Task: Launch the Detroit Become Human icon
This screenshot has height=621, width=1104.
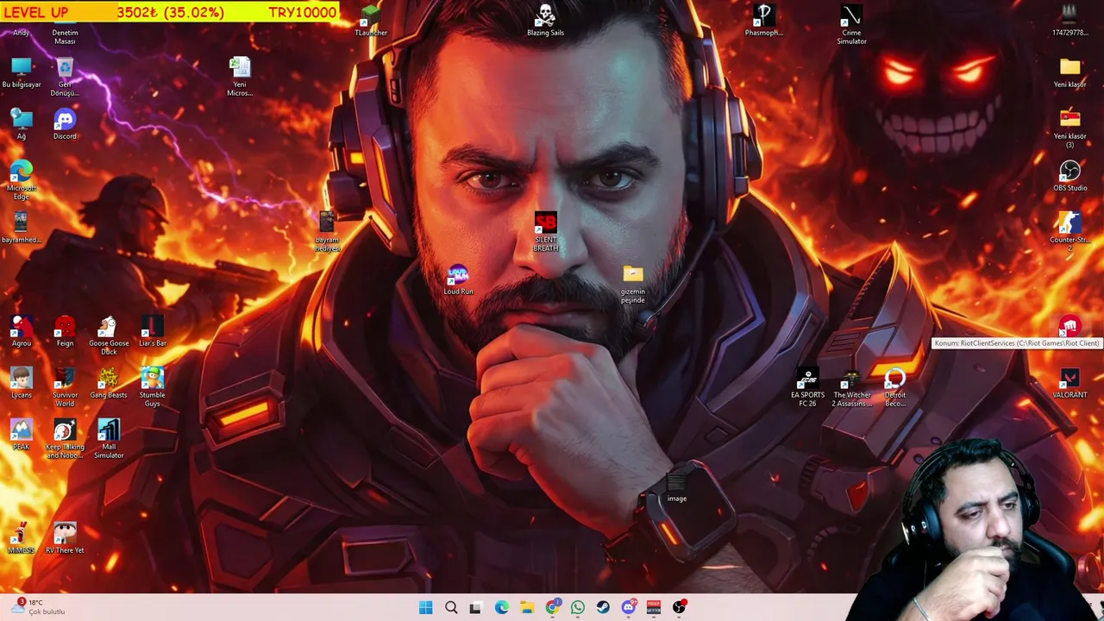Action: (894, 388)
